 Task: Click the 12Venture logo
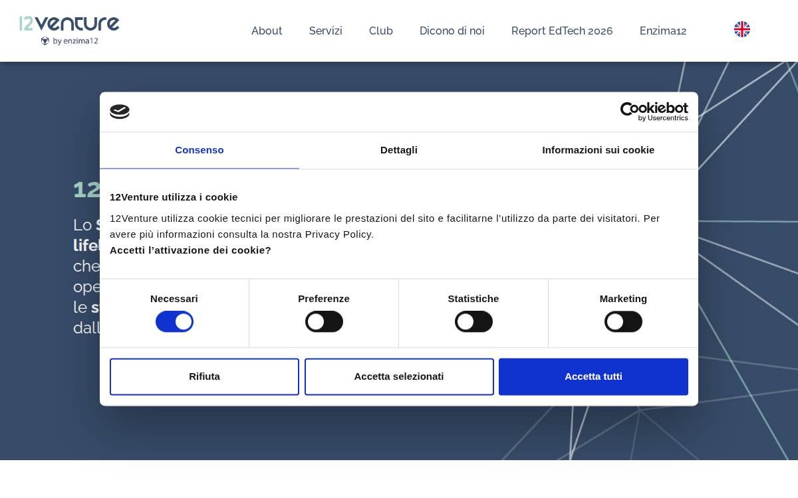pos(69,31)
